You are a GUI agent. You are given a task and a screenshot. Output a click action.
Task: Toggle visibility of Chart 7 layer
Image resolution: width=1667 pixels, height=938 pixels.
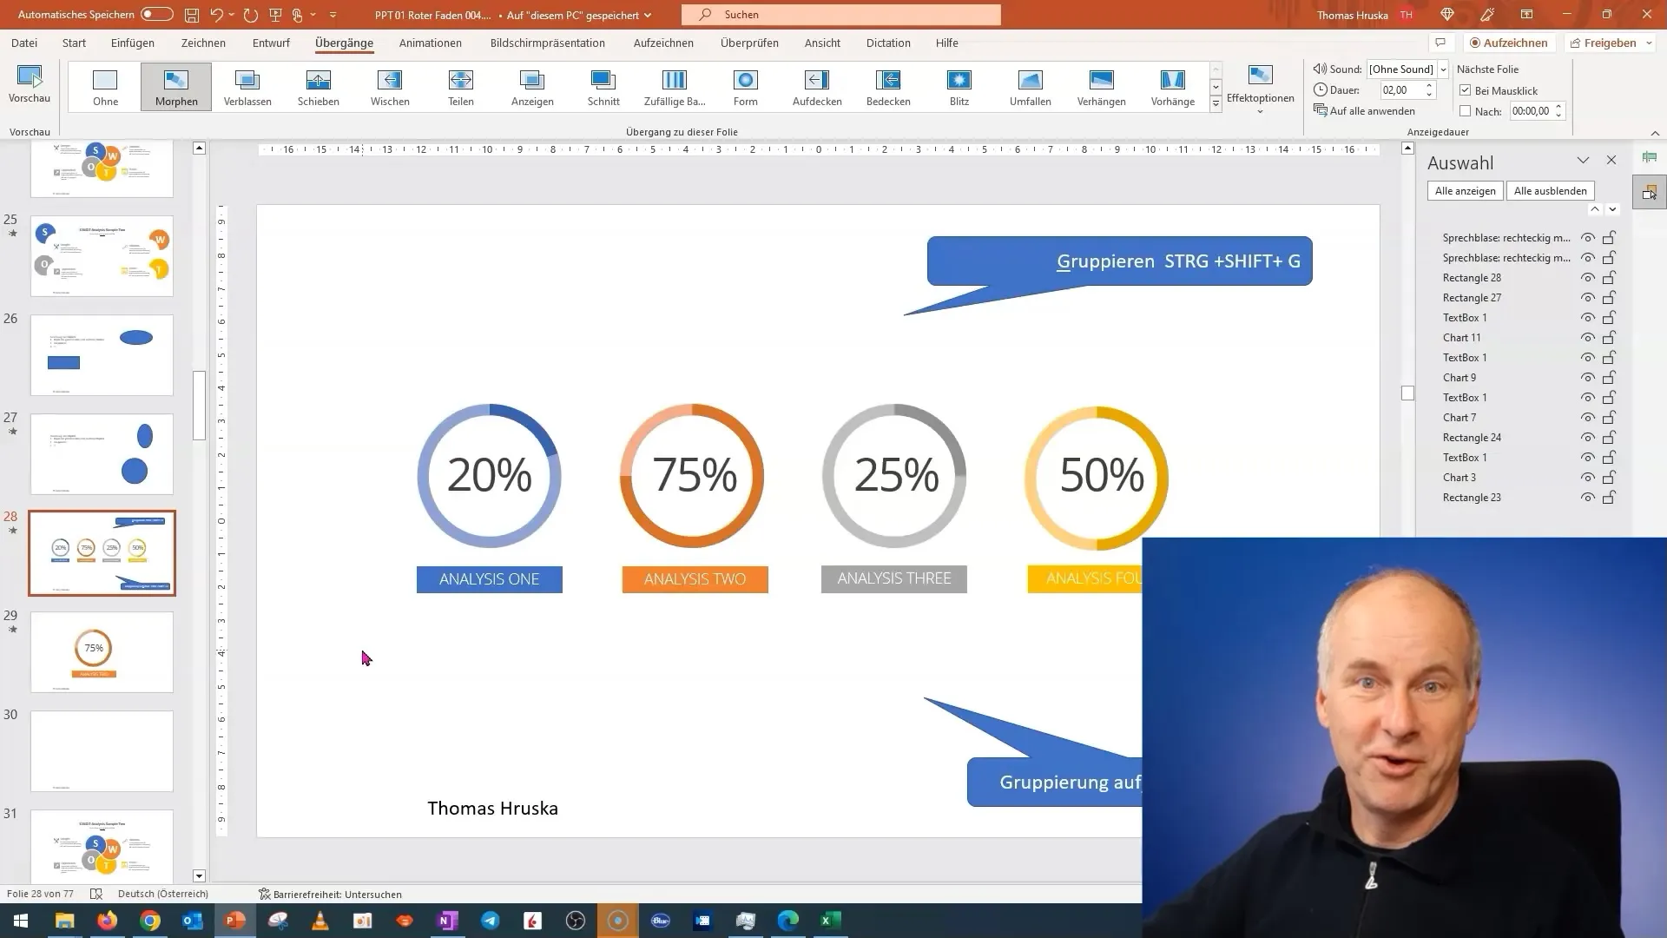click(1589, 417)
